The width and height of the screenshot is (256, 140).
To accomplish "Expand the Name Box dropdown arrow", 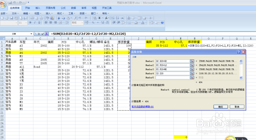I will (x=31, y=34).
